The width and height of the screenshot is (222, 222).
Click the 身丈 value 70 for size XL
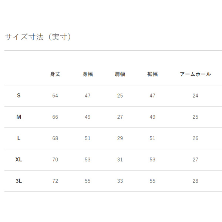[x=55, y=160]
